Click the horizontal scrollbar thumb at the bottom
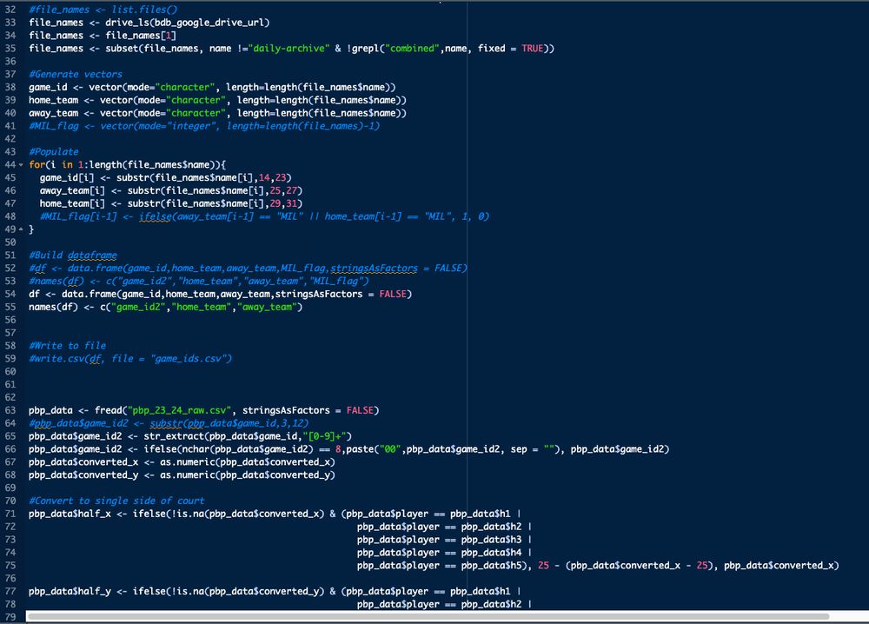 [428, 616]
